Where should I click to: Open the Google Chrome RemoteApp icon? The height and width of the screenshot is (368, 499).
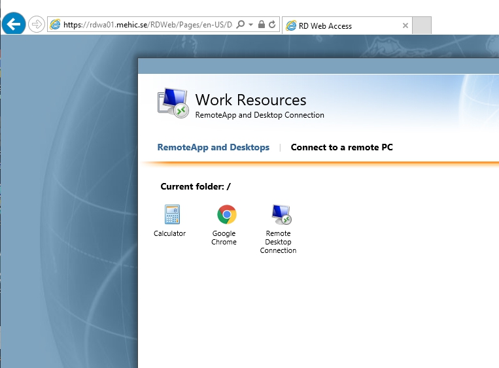tap(226, 214)
